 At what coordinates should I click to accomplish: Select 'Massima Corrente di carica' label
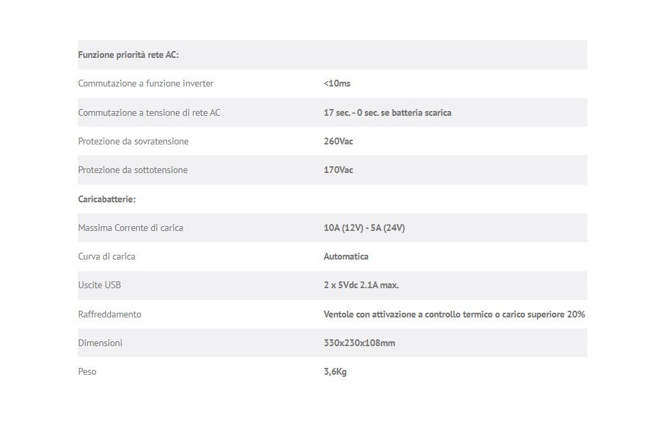(x=130, y=228)
